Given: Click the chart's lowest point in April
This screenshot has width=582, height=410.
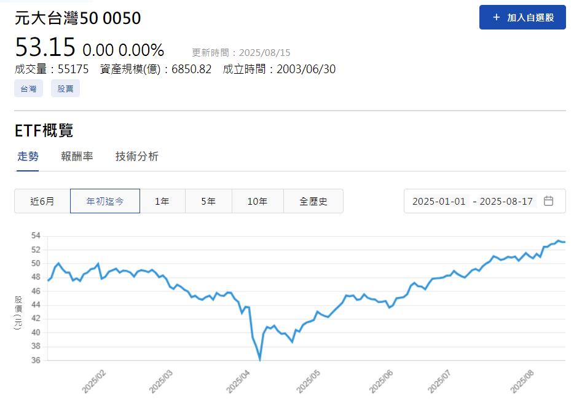Looking at the screenshot, I should point(260,360).
